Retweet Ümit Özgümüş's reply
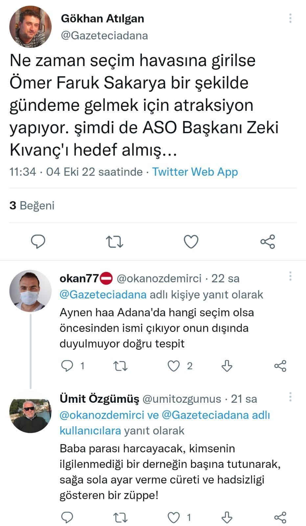This screenshot has height=526, width=306. 120,518
